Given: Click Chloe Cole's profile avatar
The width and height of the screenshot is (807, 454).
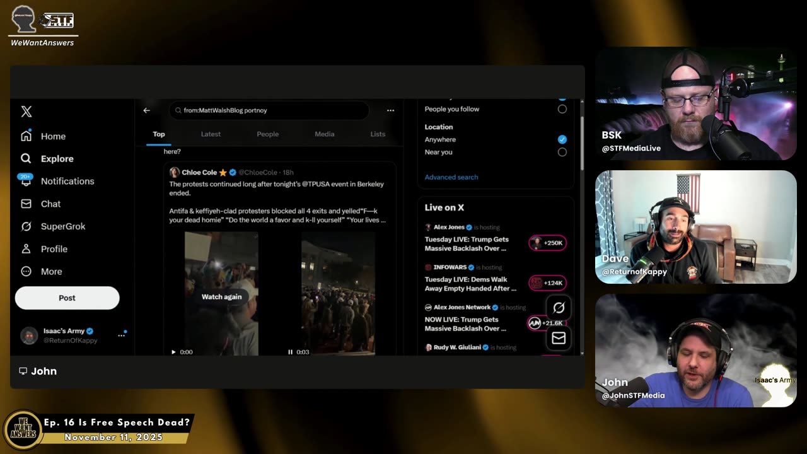Looking at the screenshot, I should pyautogui.click(x=175, y=172).
